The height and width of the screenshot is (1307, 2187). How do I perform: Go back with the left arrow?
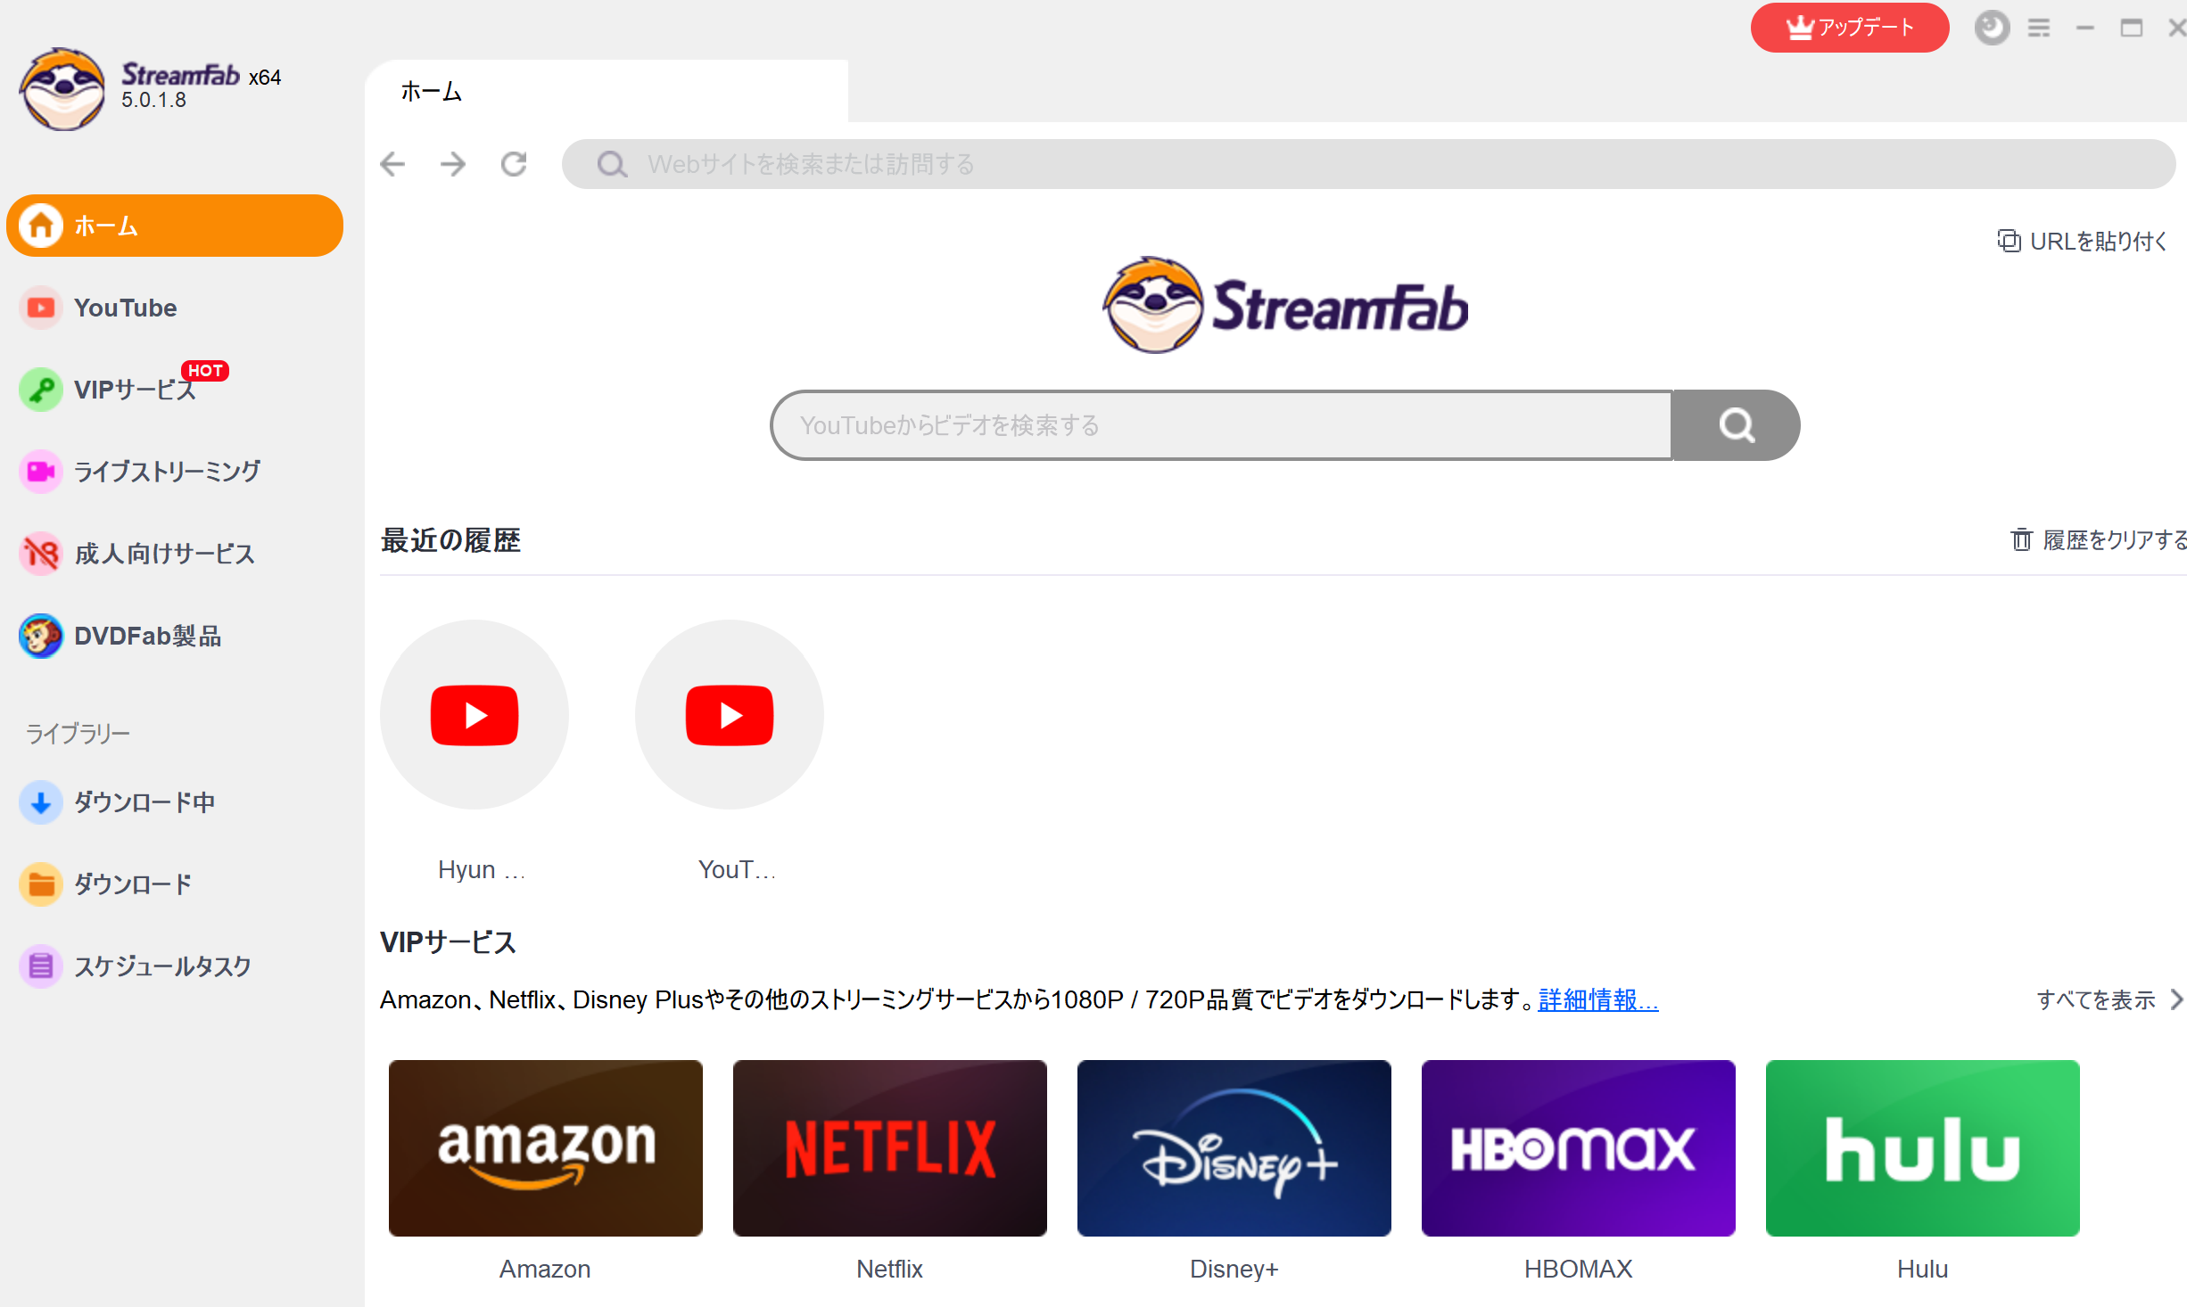pos(392,164)
